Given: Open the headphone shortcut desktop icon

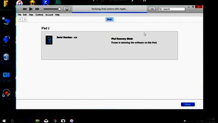Looking at the screenshot, I should [6, 93].
